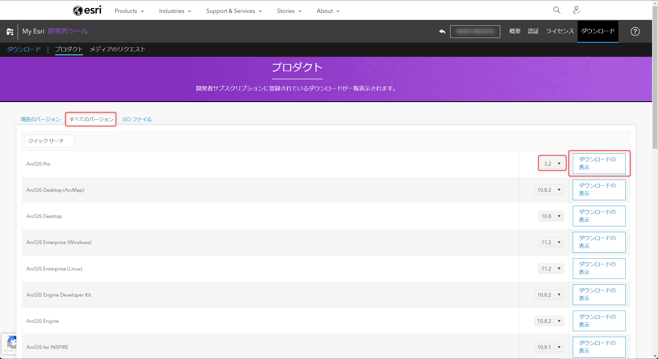
Task: Open ArcGIS Engine version dropdown
Action: [x=549, y=321]
